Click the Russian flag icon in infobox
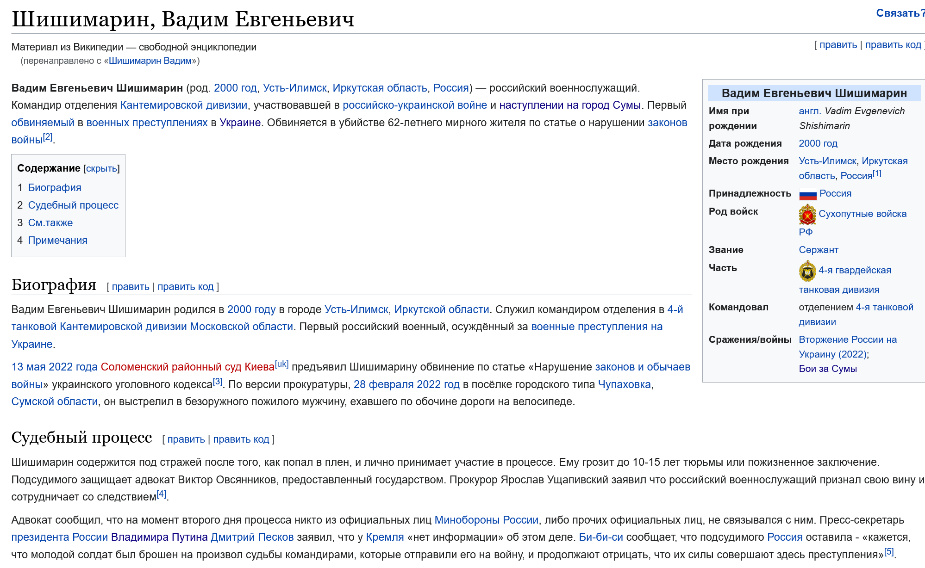925x568 pixels. tap(807, 195)
